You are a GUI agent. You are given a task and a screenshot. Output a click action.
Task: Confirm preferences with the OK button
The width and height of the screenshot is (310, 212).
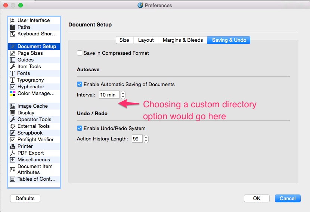pos(257,198)
